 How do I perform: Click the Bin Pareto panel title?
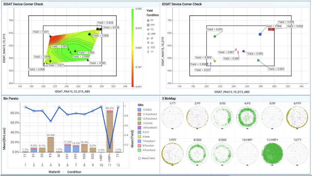(x=11, y=99)
